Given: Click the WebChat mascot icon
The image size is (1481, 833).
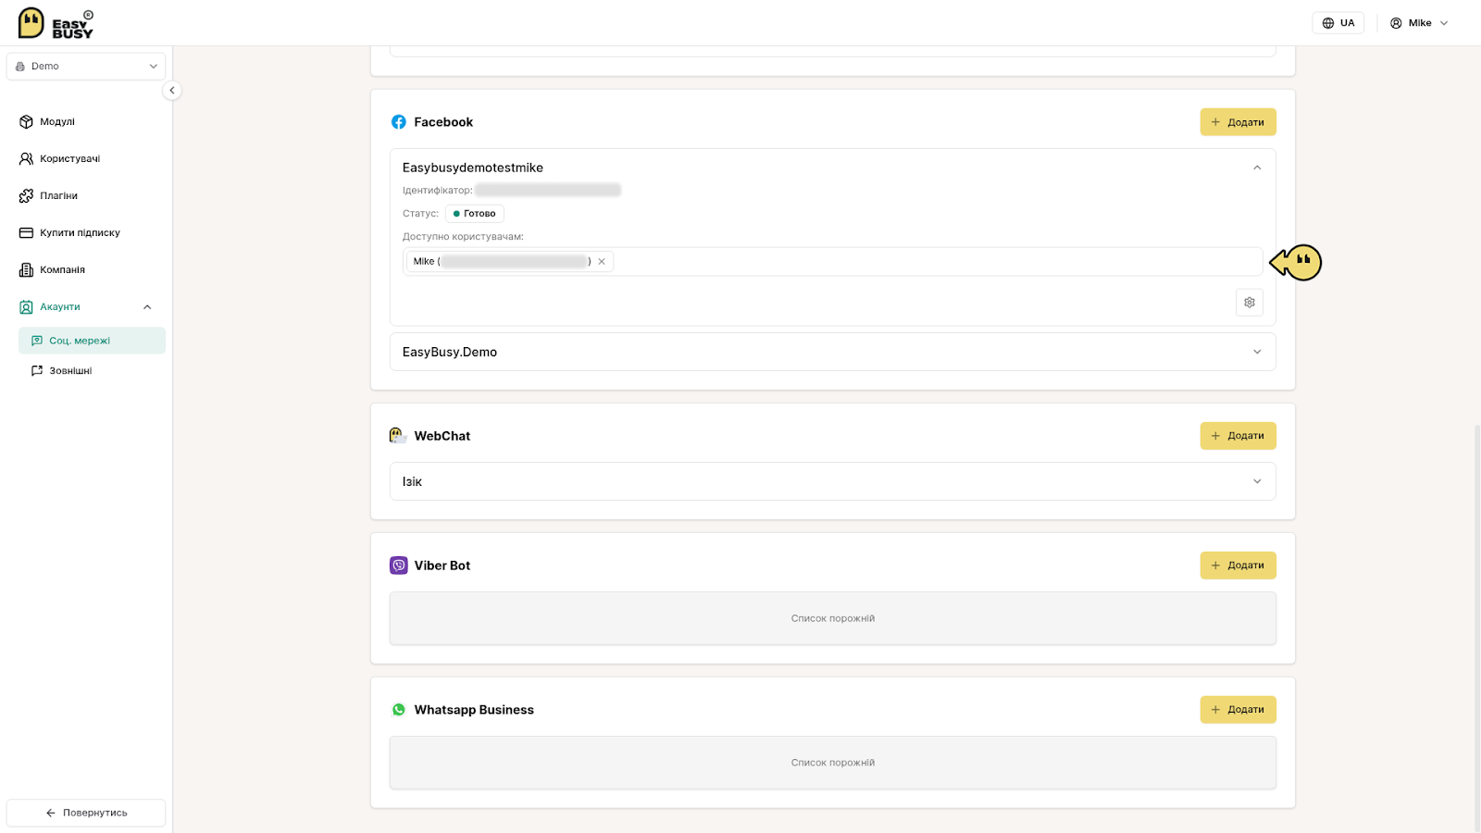Looking at the screenshot, I should pyautogui.click(x=398, y=436).
